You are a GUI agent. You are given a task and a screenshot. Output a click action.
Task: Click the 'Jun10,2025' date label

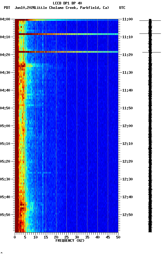(25, 8)
